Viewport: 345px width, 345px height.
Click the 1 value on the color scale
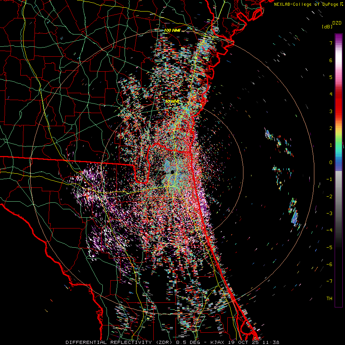click(331, 145)
